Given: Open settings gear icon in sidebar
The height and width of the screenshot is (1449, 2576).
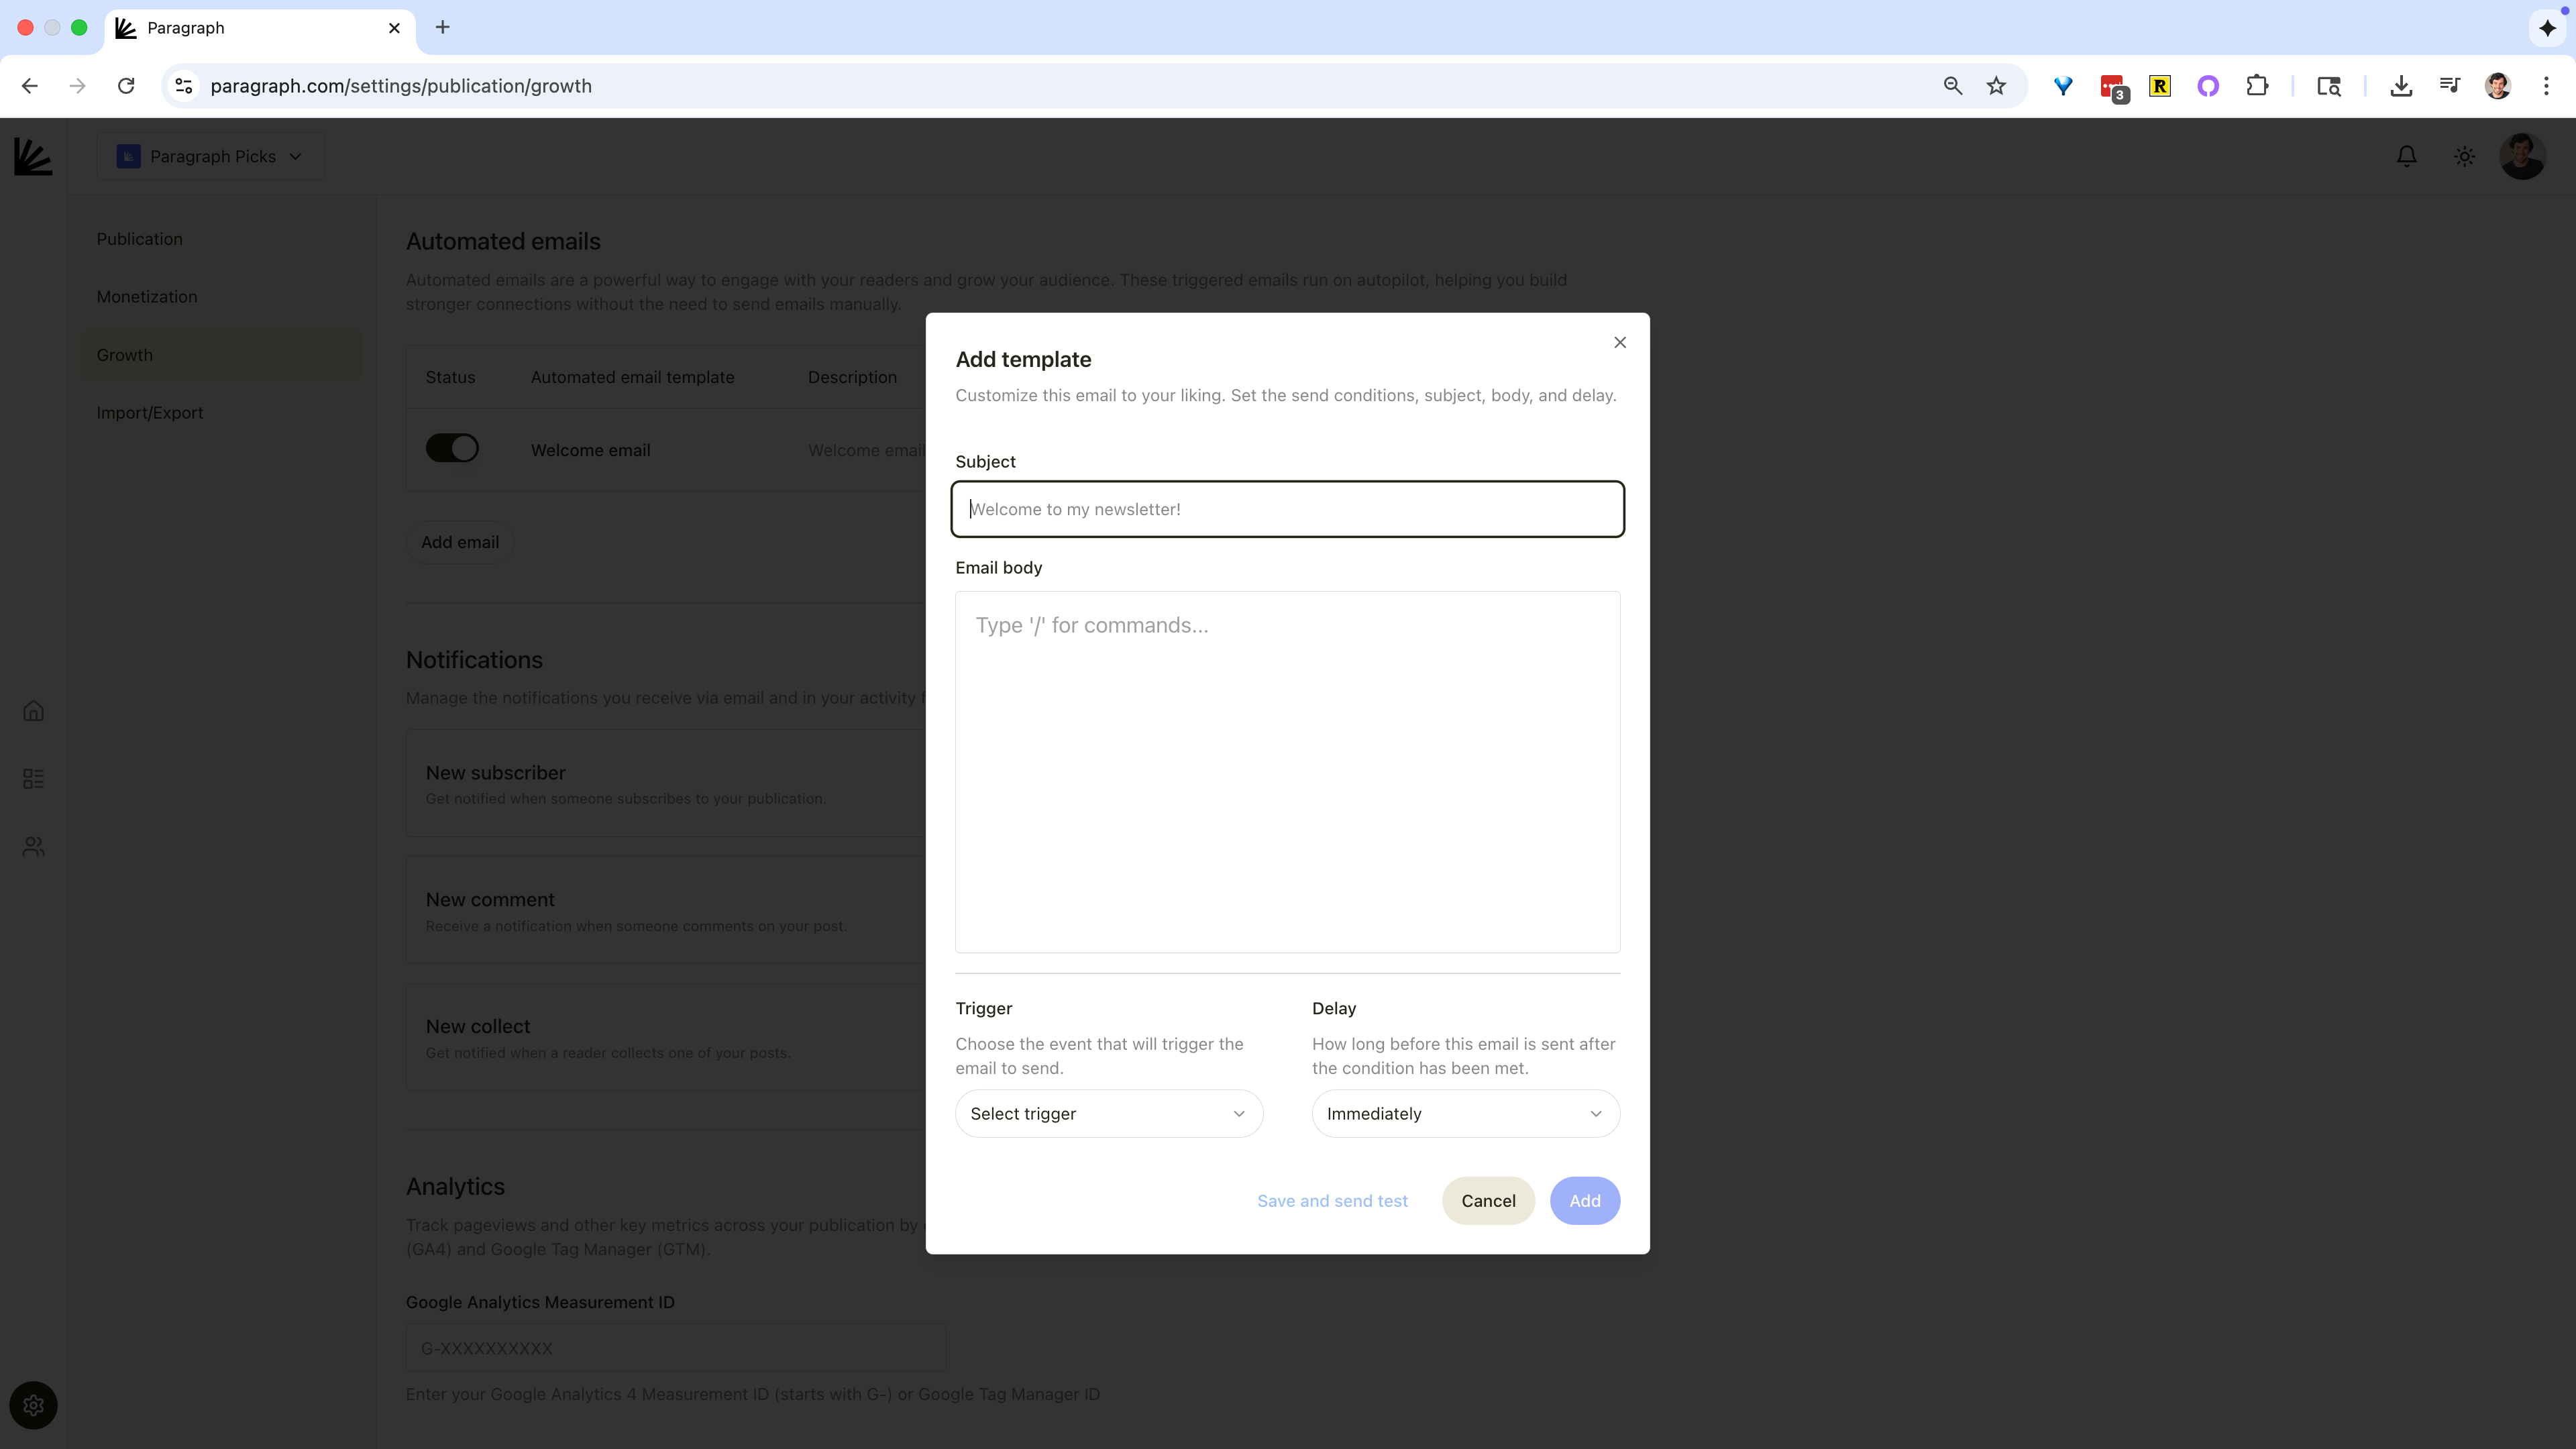Looking at the screenshot, I should (33, 1405).
